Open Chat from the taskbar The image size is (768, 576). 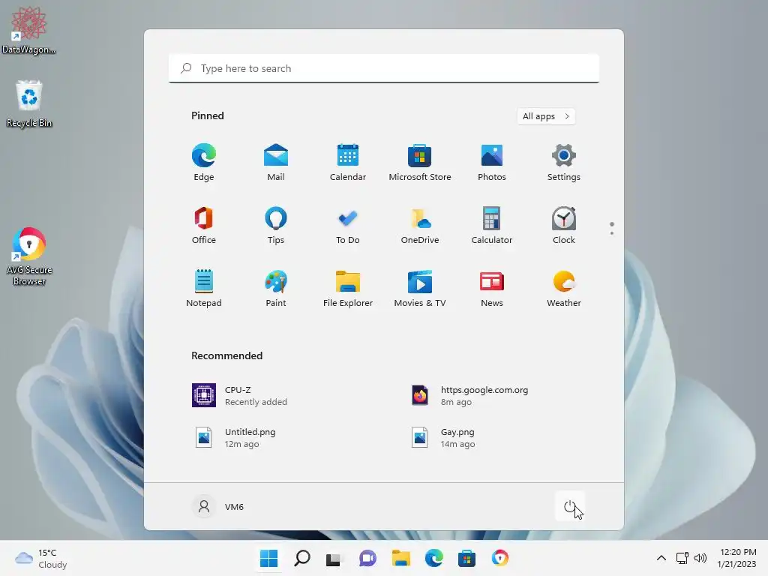pos(367,558)
